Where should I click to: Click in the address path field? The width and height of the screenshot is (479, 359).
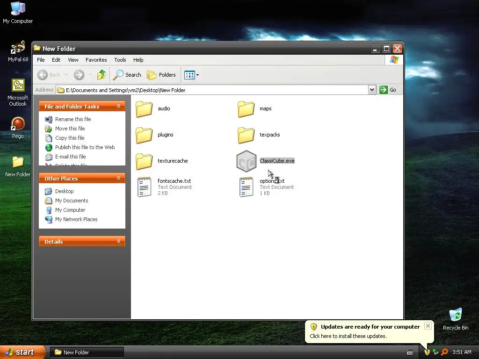tap(212, 90)
